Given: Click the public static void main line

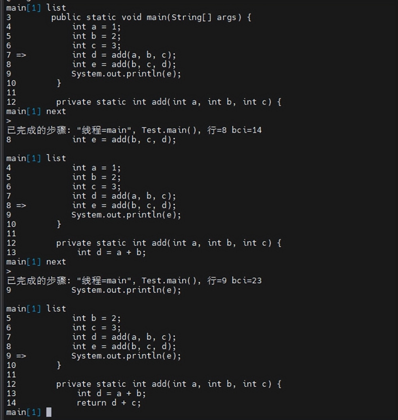Looking at the screenshot, I should click(151, 17).
